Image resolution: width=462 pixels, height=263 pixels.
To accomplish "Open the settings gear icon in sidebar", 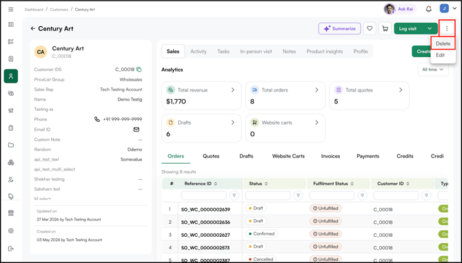I will tap(11, 231).
